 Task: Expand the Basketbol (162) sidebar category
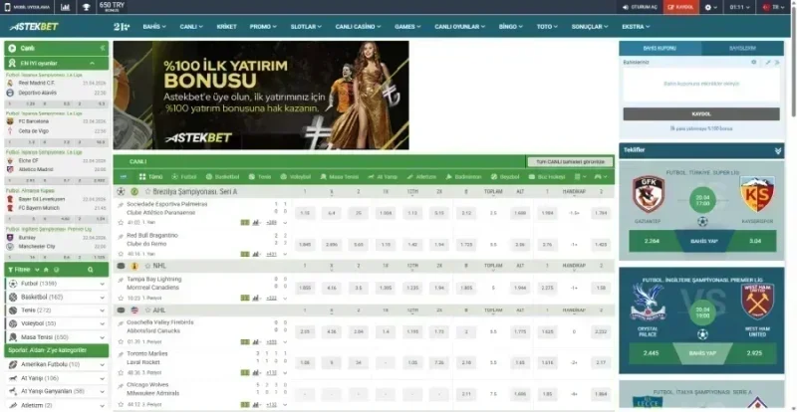tap(57, 297)
